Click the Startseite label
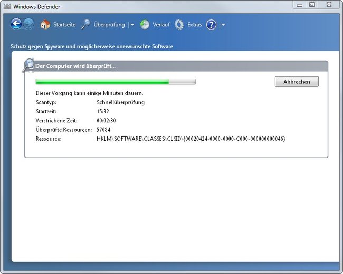This screenshot has width=343, height=274. (64, 24)
